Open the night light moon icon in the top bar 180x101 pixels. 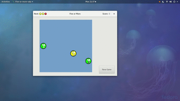point(163,2)
